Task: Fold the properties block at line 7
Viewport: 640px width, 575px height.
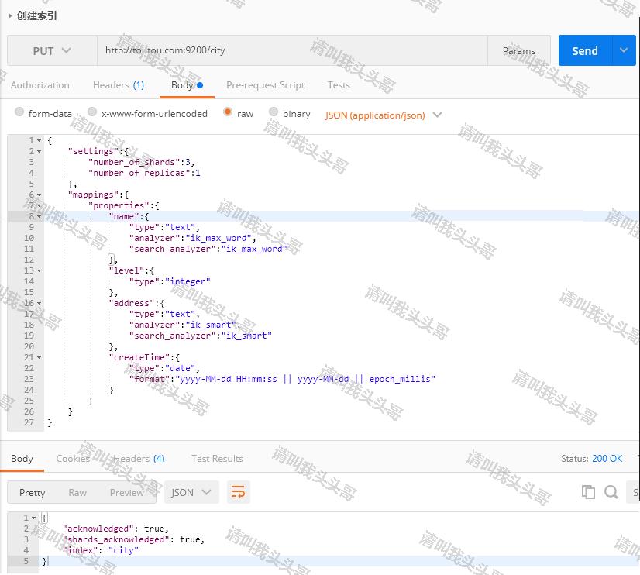Action: tap(40, 205)
